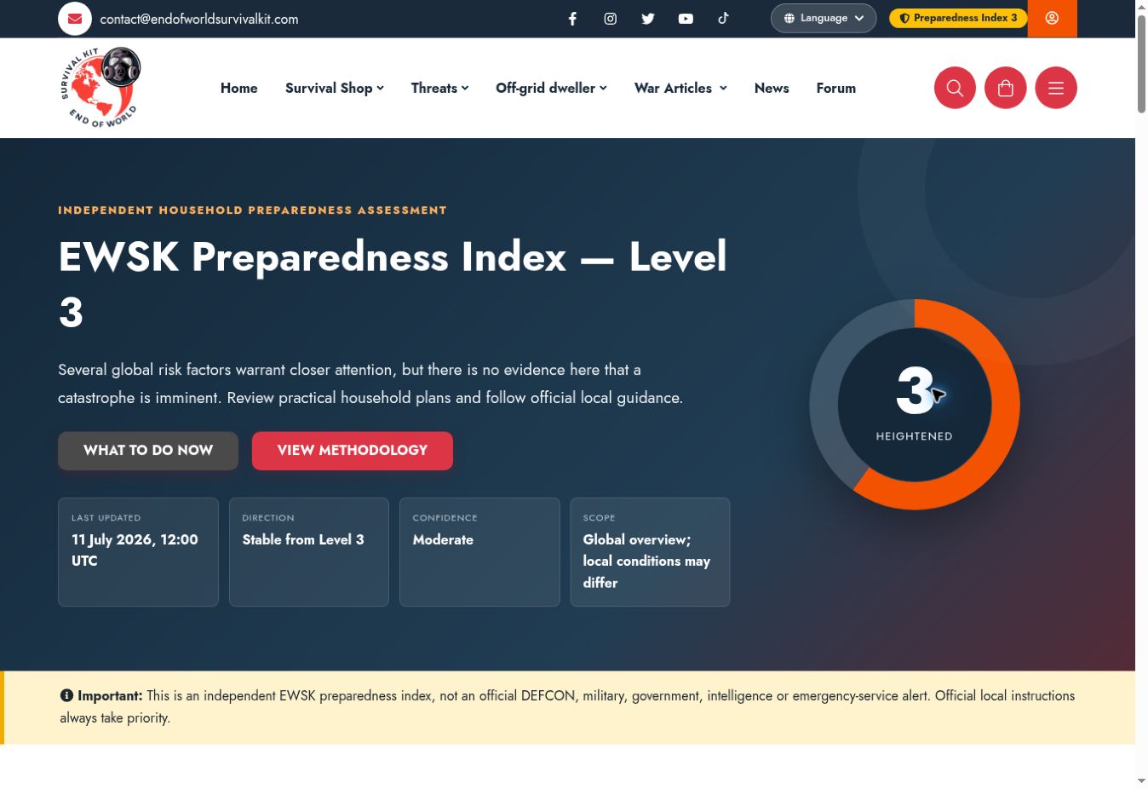Click the red envelope email icon
The image size is (1148, 789).
coord(75,19)
